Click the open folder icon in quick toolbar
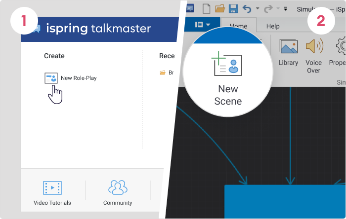This screenshot has width=346, height=219. pyautogui.click(x=220, y=9)
